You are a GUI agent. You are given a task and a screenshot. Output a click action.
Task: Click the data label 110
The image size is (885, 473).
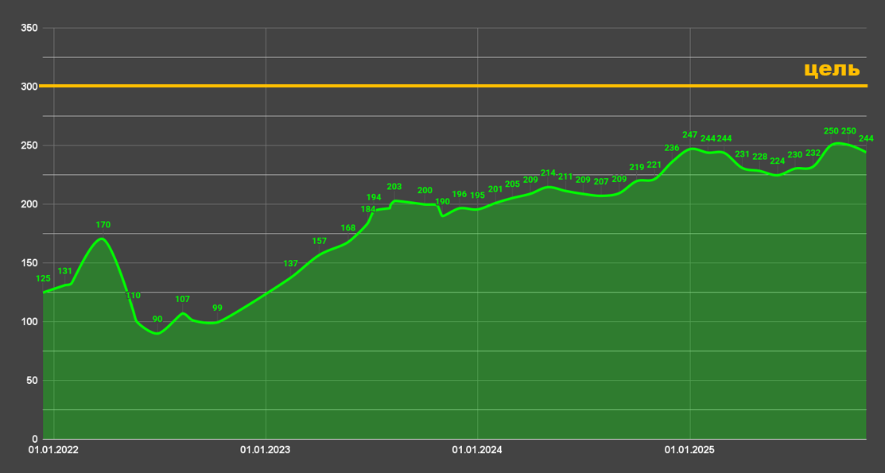(134, 295)
